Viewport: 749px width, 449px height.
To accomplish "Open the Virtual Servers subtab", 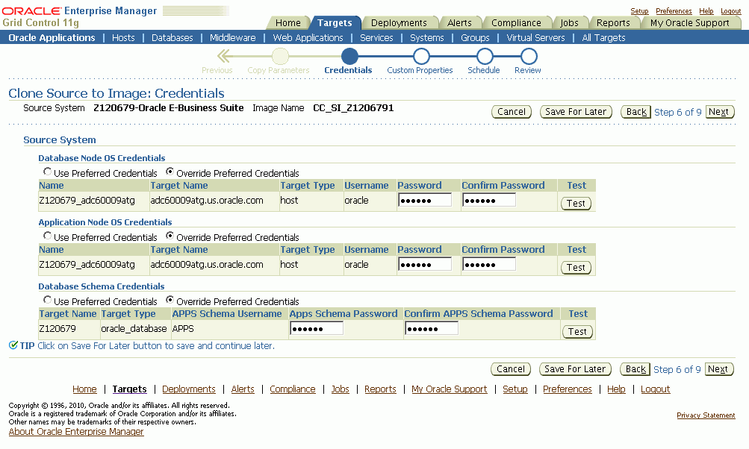I will [535, 38].
